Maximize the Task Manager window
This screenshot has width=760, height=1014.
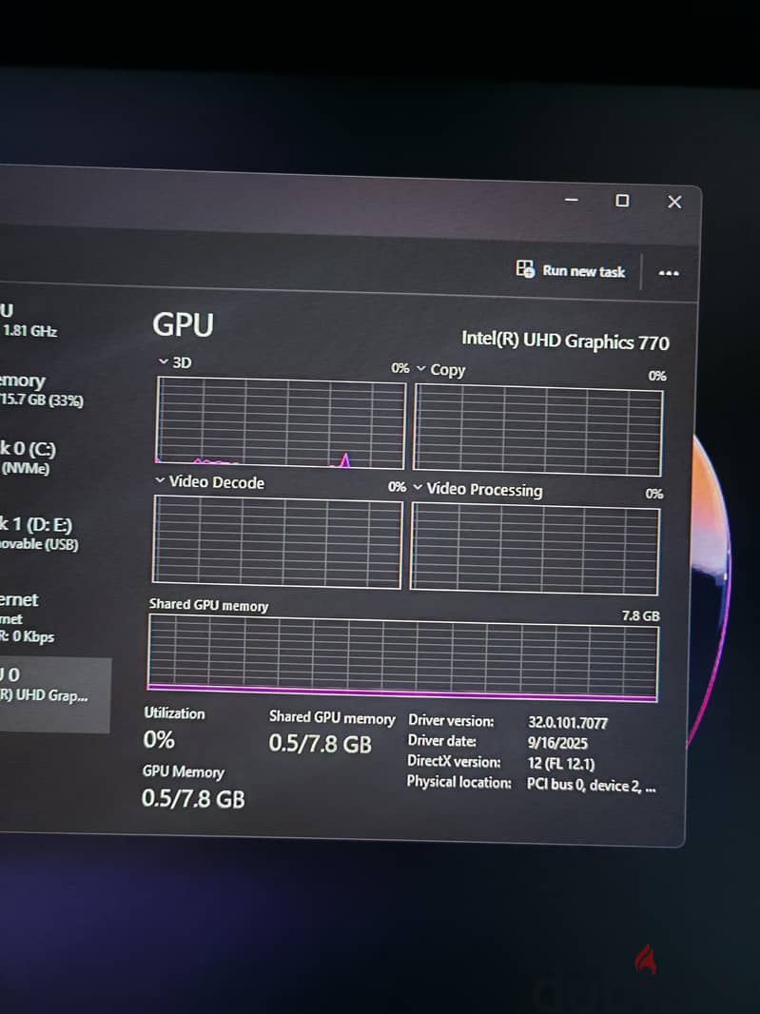[x=622, y=201]
